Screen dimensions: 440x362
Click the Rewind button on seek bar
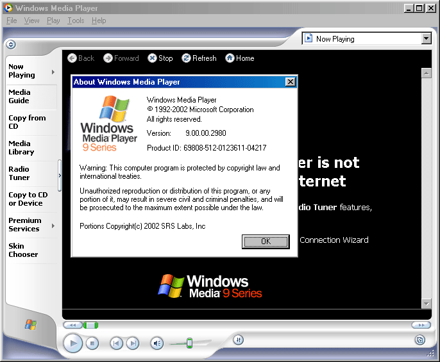[x=72, y=325]
